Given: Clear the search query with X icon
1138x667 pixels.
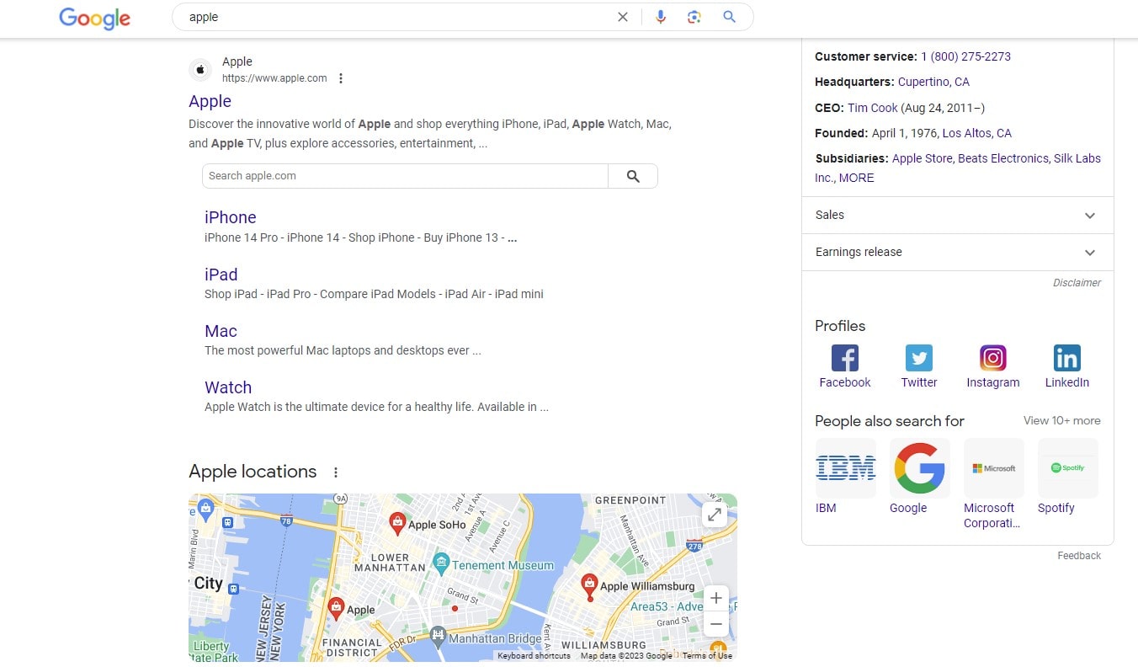Looking at the screenshot, I should 623,17.
